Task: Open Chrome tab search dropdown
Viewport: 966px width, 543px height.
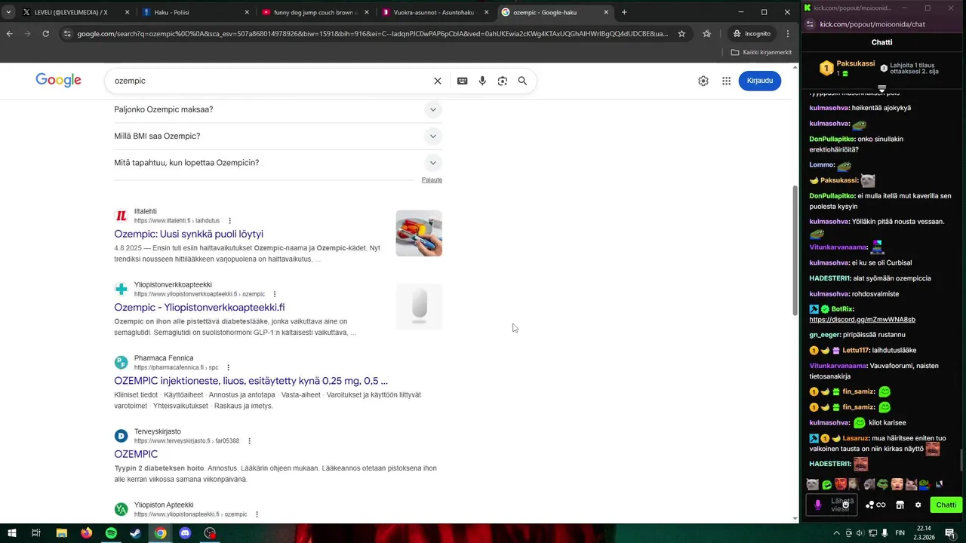Action: (x=8, y=12)
